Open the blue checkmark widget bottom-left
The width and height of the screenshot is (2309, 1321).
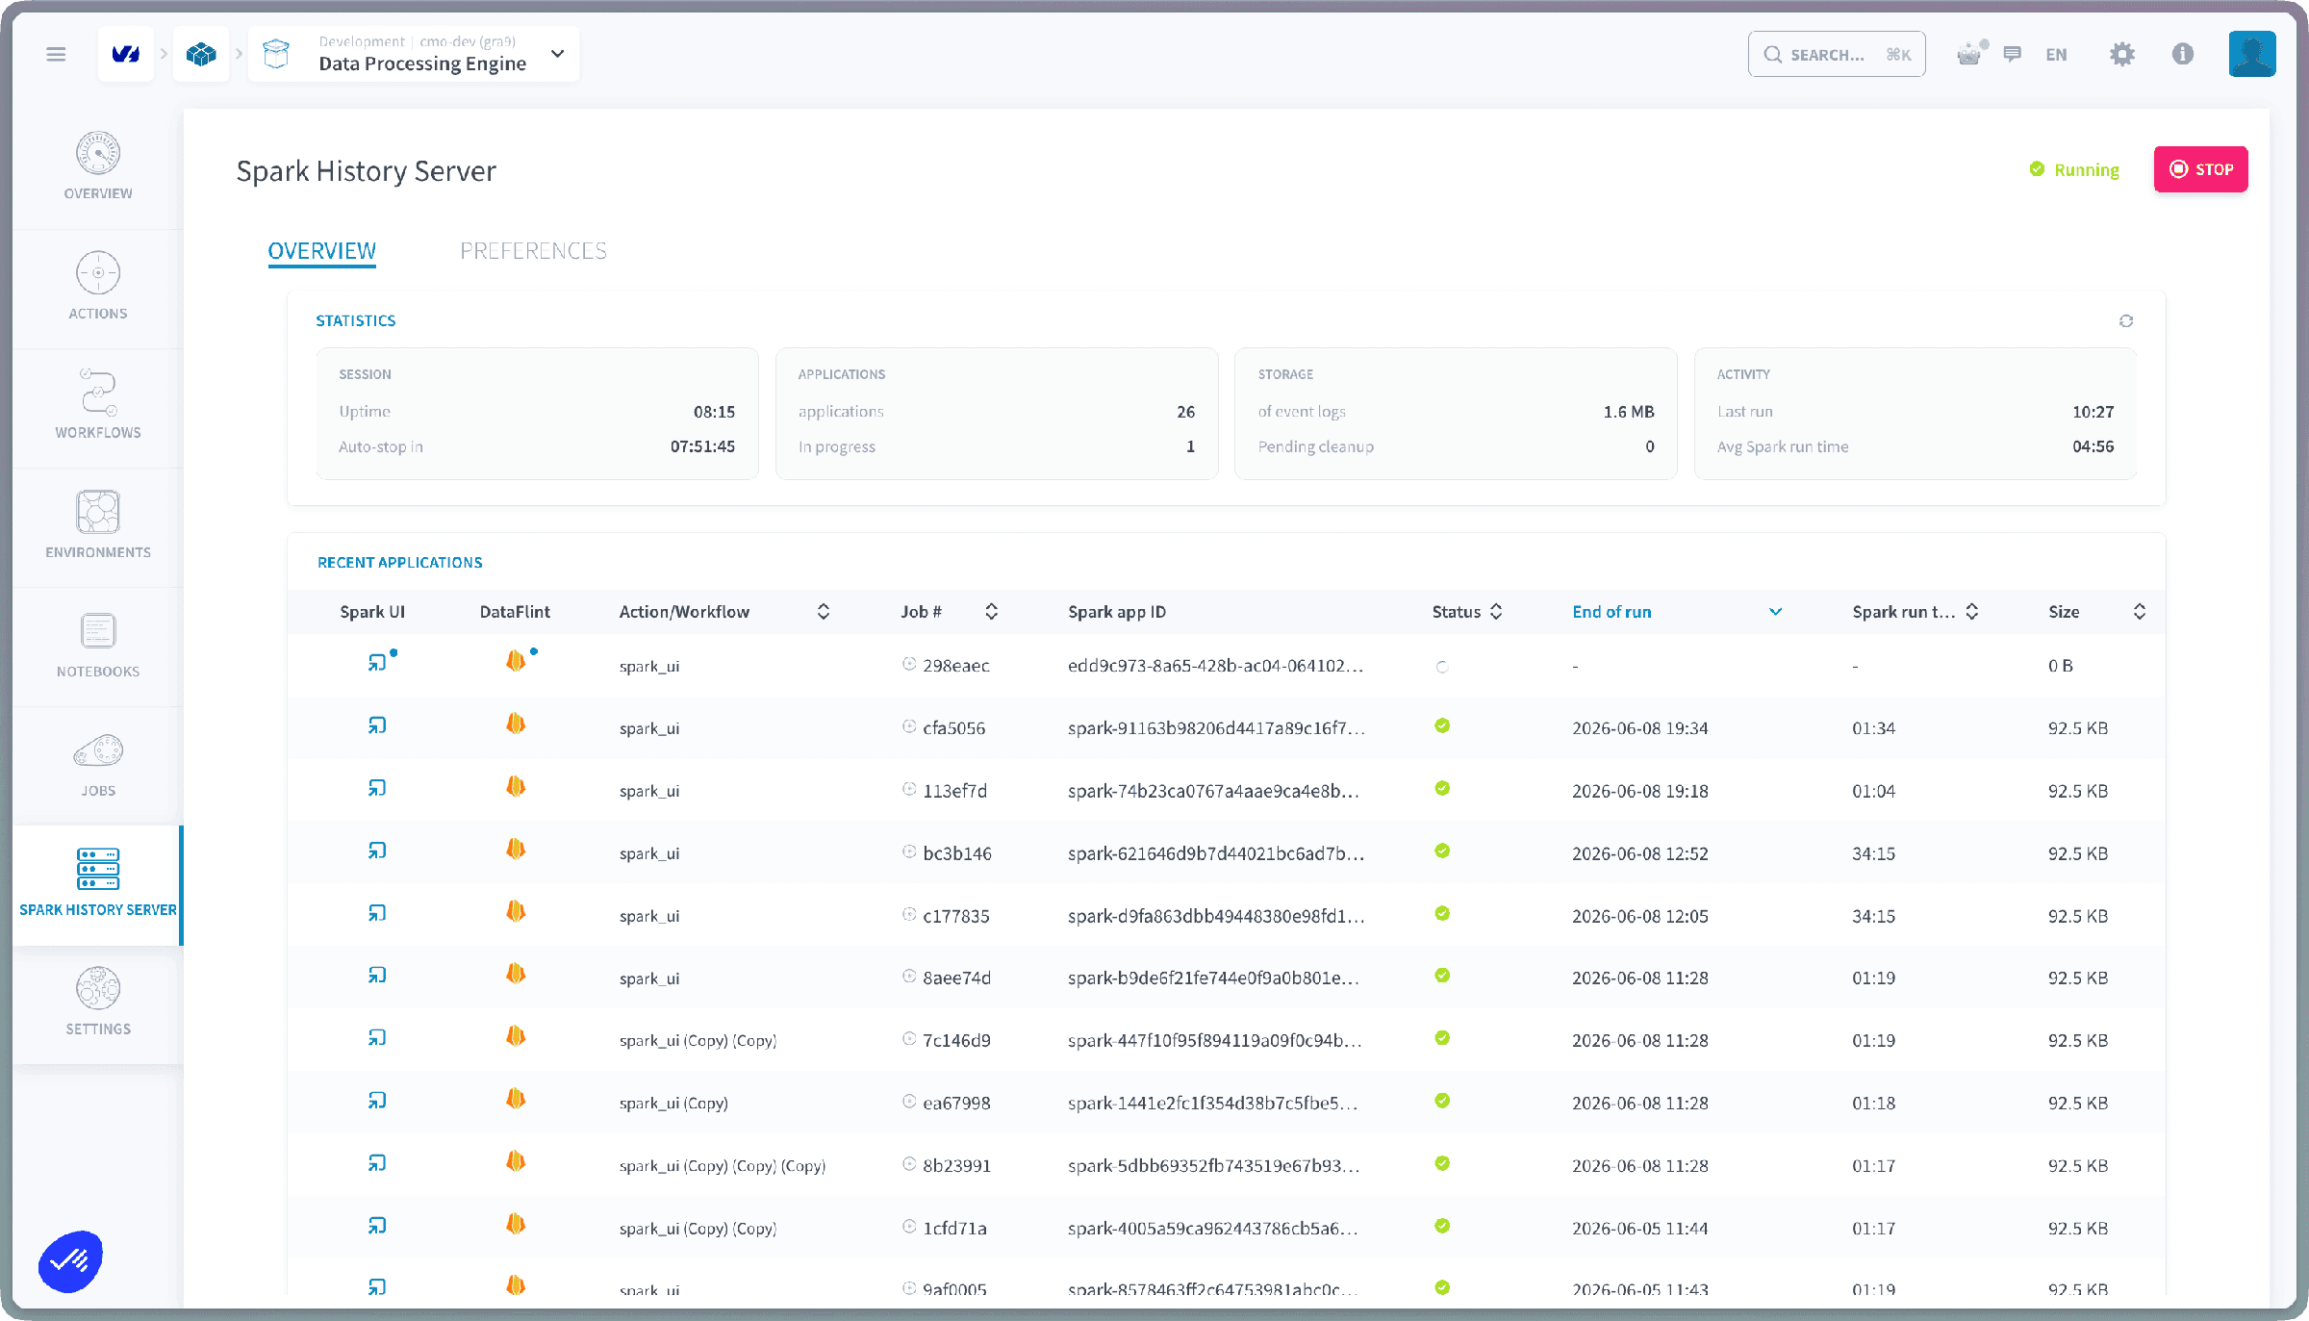coord(70,1260)
